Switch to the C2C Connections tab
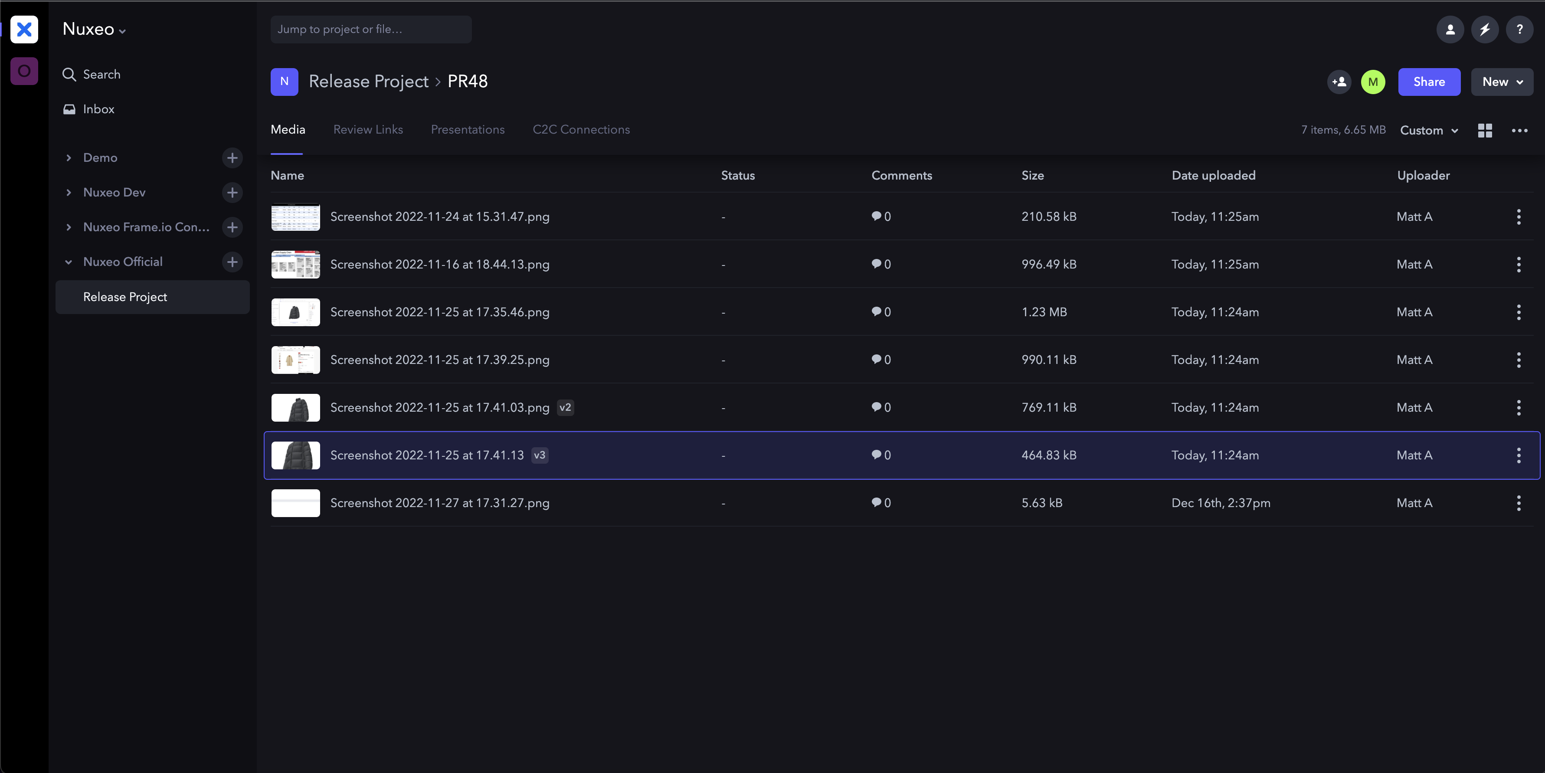Image resolution: width=1545 pixels, height=773 pixels. point(581,130)
